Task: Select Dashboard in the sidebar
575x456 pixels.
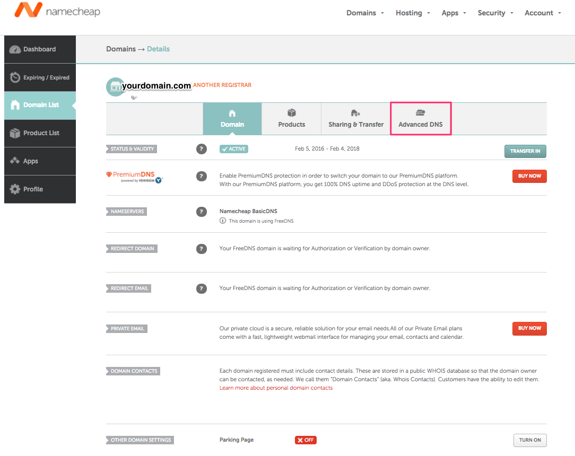Action: [40, 49]
